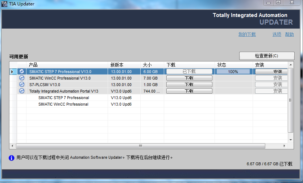
Task: Click the vertical scrollbar down arrow
Action: click(291, 140)
